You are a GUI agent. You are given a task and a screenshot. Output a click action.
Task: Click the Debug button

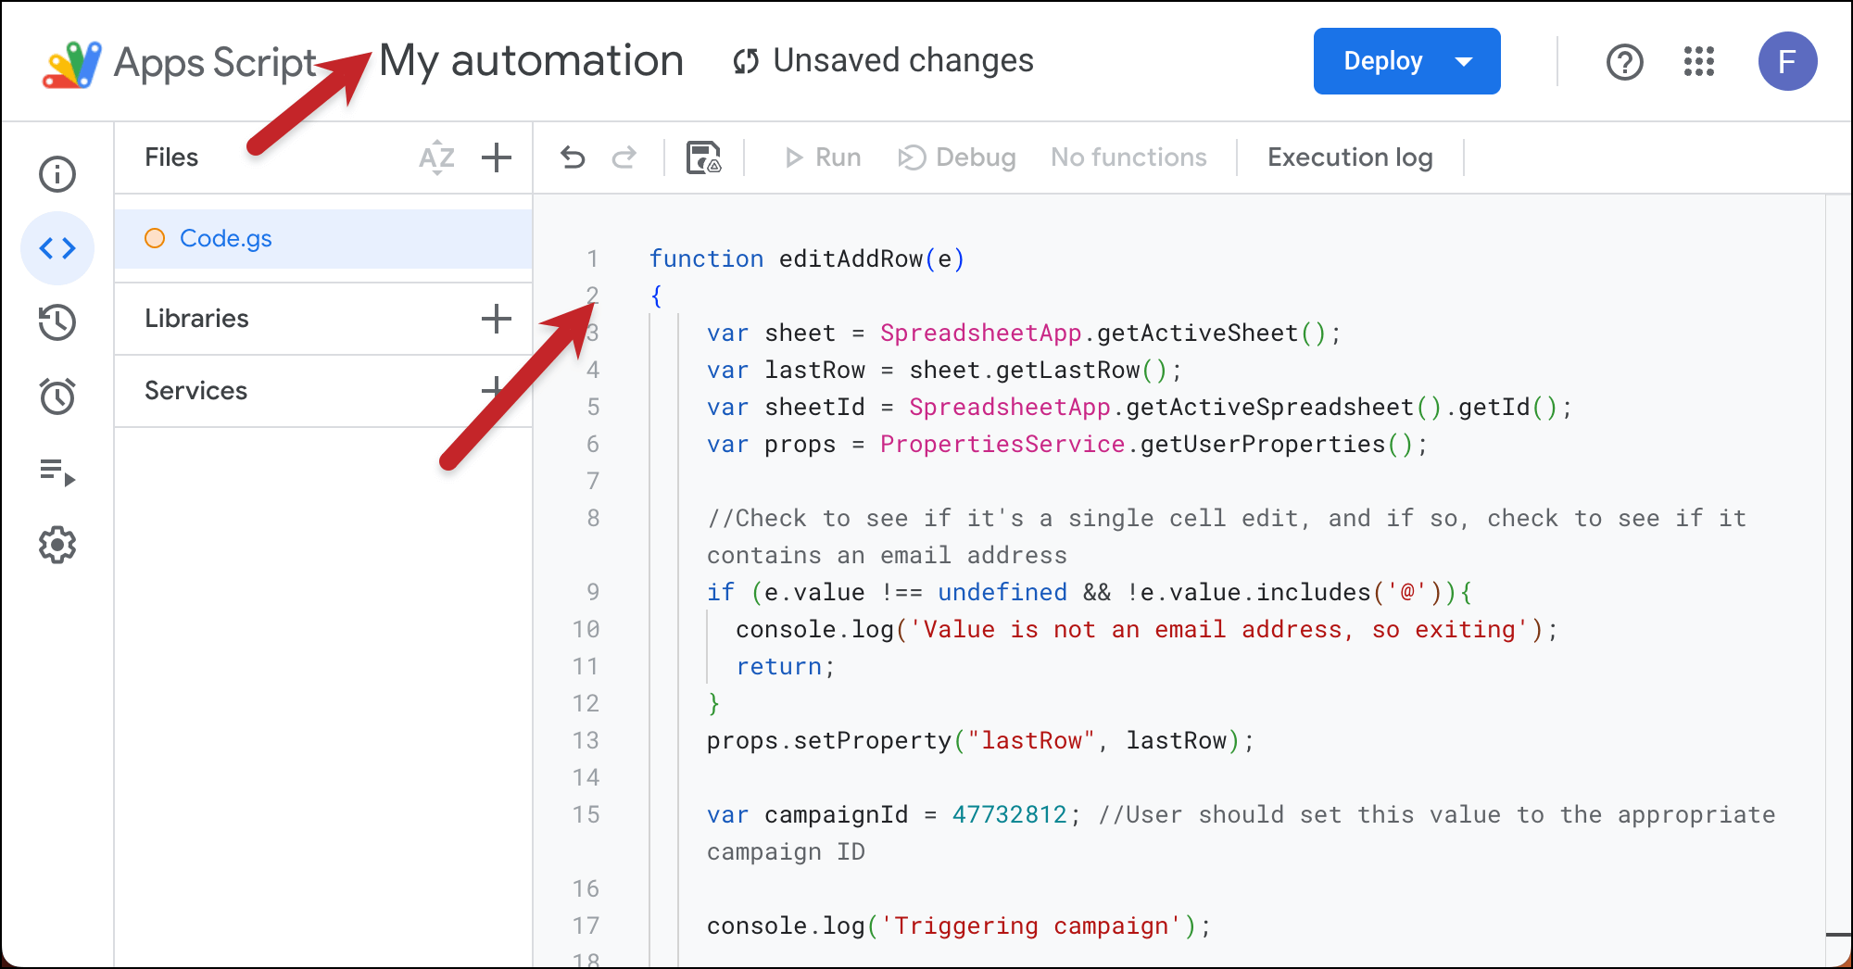(957, 157)
